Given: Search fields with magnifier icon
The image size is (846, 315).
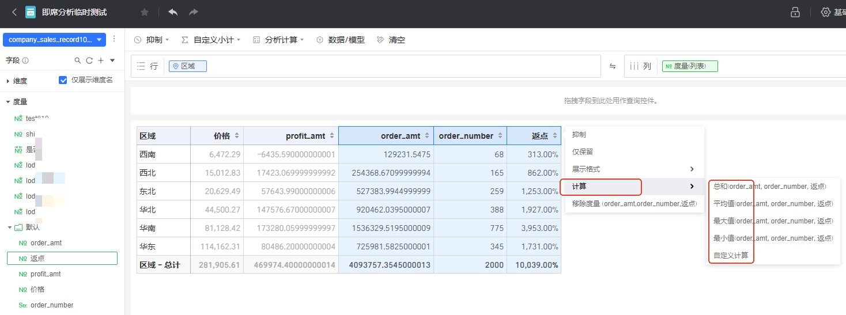Looking at the screenshot, I should click(78, 60).
